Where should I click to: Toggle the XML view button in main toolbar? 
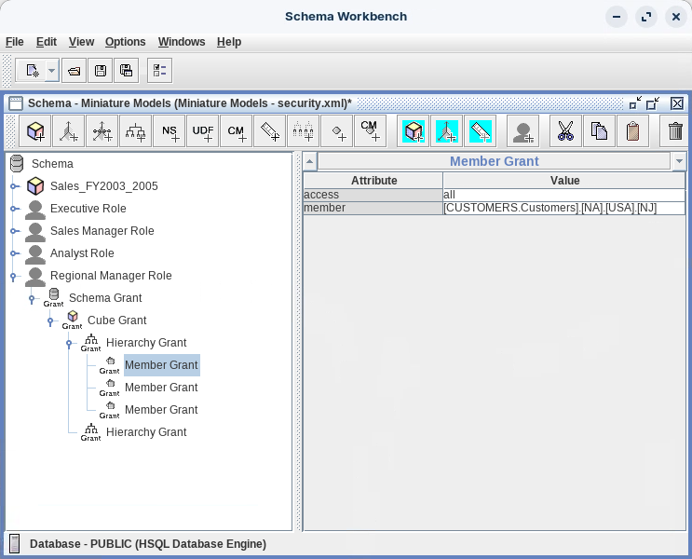click(x=159, y=71)
